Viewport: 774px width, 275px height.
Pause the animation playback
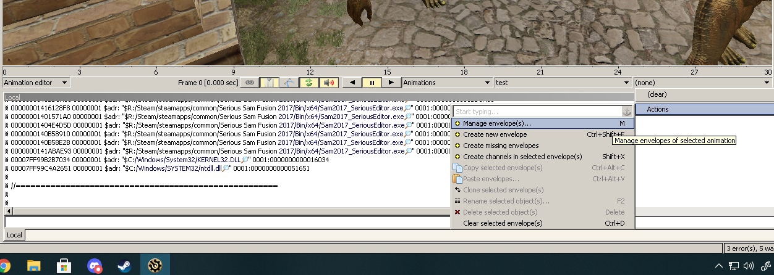point(372,83)
